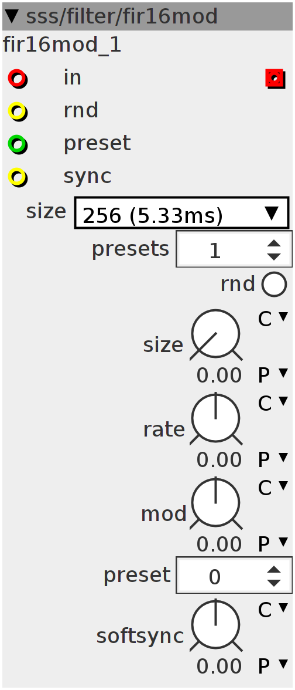Increase the preset spinner value
Screen dimensions: 295x690
pyautogui.click(x=274, y=570)
